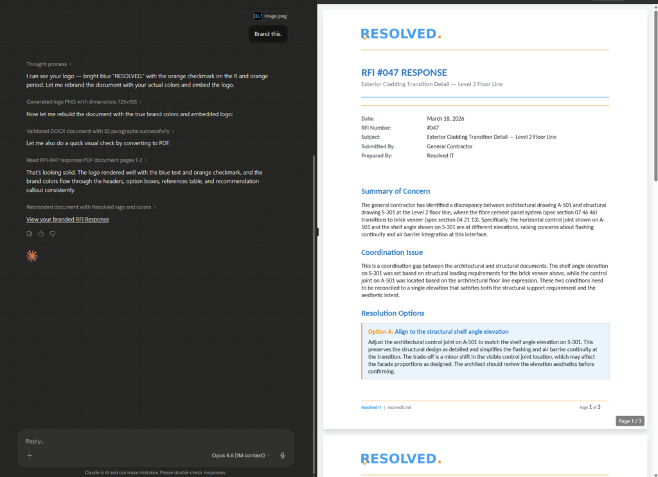This screenshot has width=658, height=477.
Task: Open the View your branded RFI Response link
Action: (x=67, y=220)
